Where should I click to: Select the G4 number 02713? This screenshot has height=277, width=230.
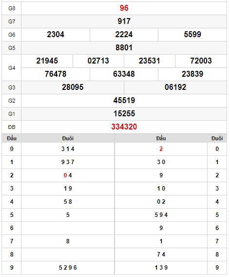(x=98, y=61)
